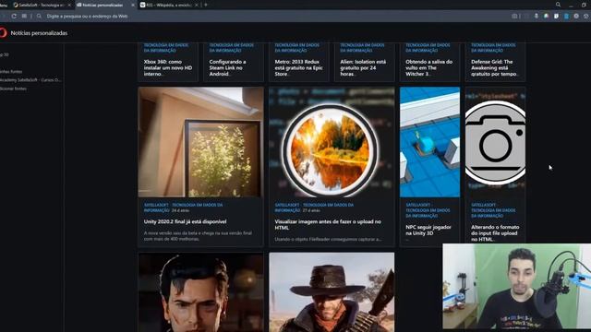This screenshot has height=332, width=591.
Task: Click the Opera logo beside Notícias personalizadas
Action: (4, 33)
